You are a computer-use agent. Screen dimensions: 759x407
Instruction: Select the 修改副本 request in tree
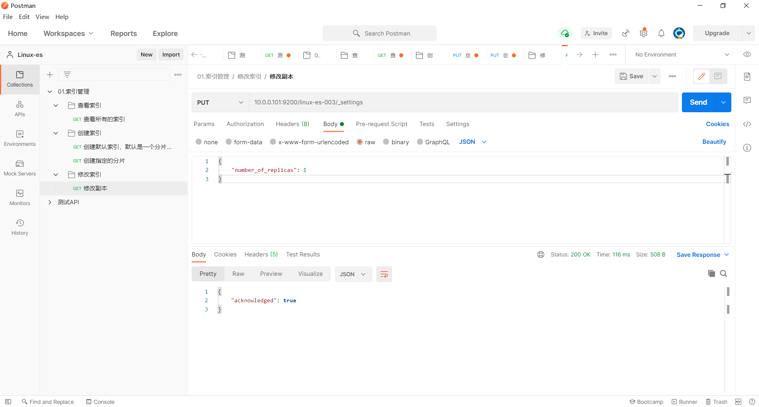(x=114, y=188)
